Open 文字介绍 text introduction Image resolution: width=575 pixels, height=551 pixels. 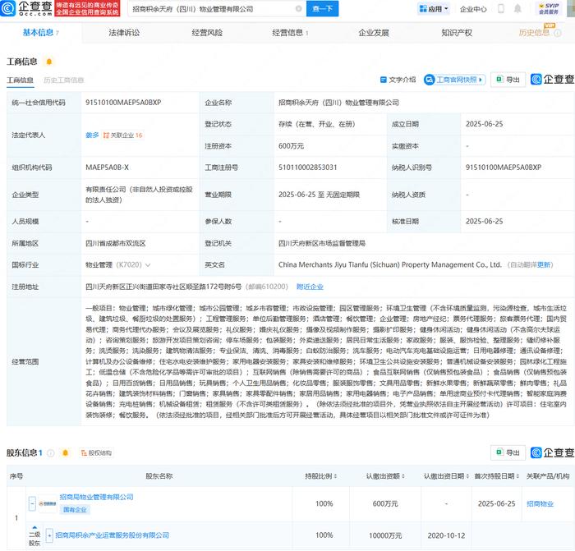click(x=398, y=80)
